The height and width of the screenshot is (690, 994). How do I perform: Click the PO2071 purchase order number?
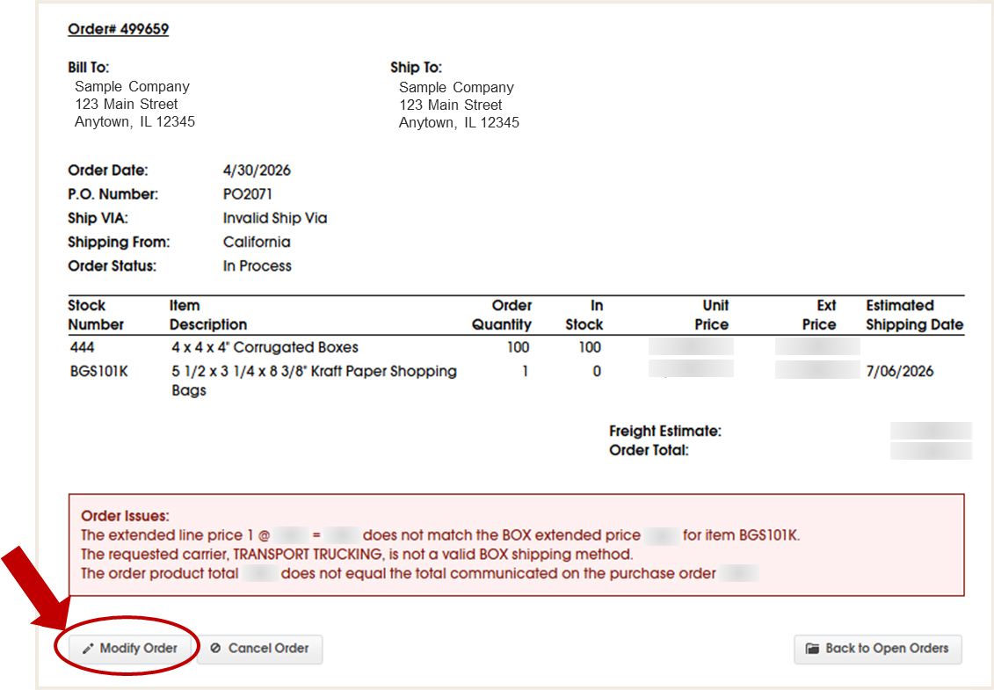point(248,194)
